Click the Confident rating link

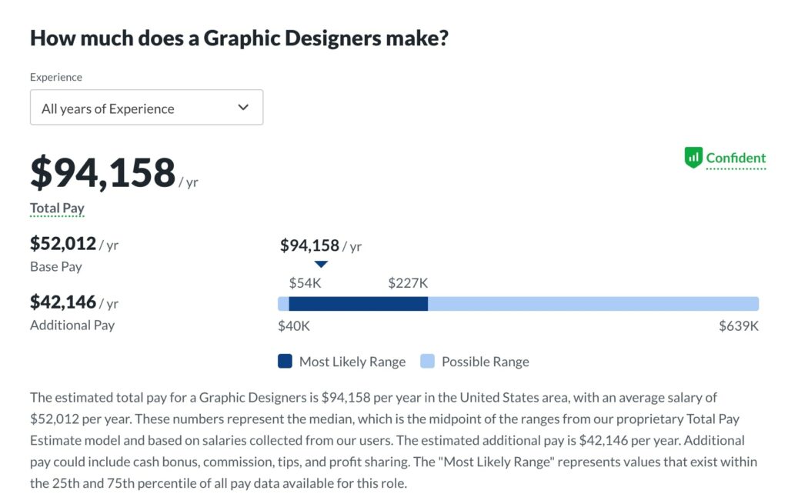(736, 159)
